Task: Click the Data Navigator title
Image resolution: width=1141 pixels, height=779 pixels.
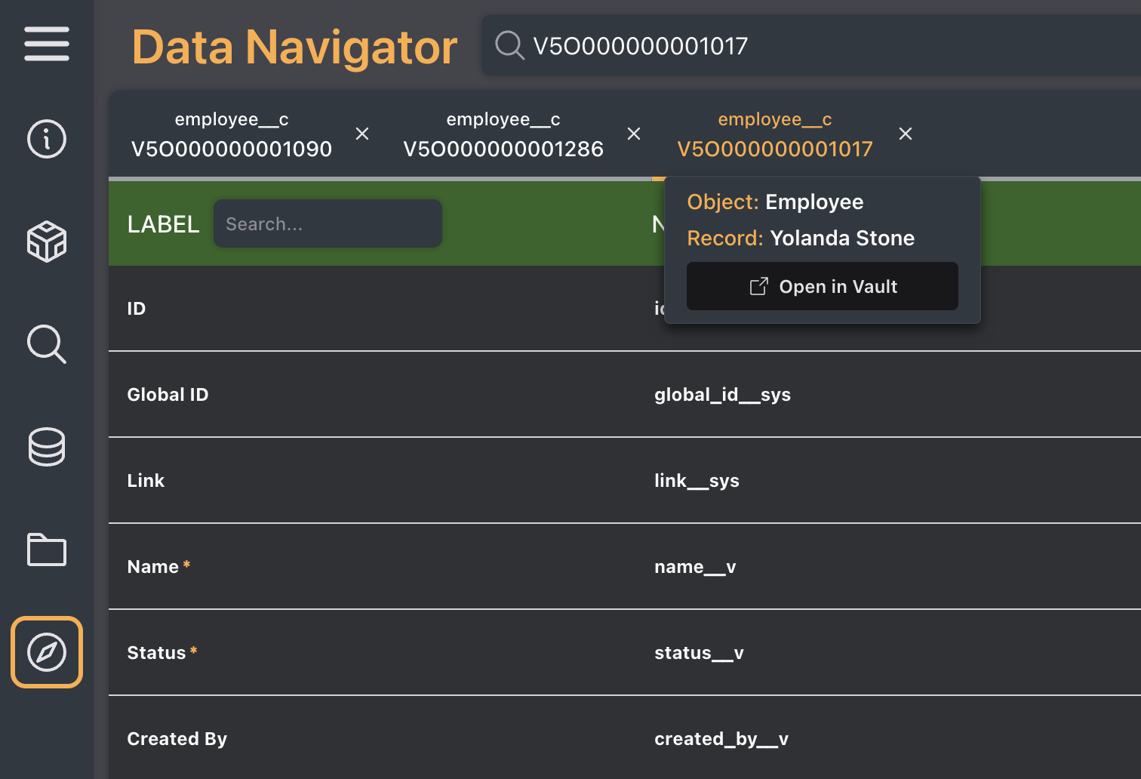Action: click(294, 47)
